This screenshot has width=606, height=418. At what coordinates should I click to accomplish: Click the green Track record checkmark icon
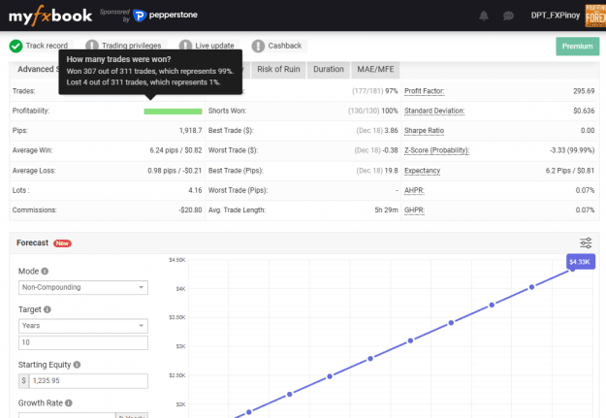[x=16, y=46]
